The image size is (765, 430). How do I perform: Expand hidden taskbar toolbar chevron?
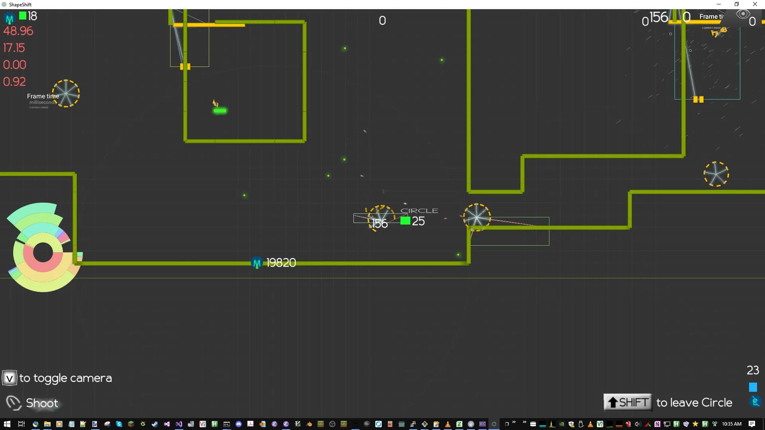coord(514,422)
